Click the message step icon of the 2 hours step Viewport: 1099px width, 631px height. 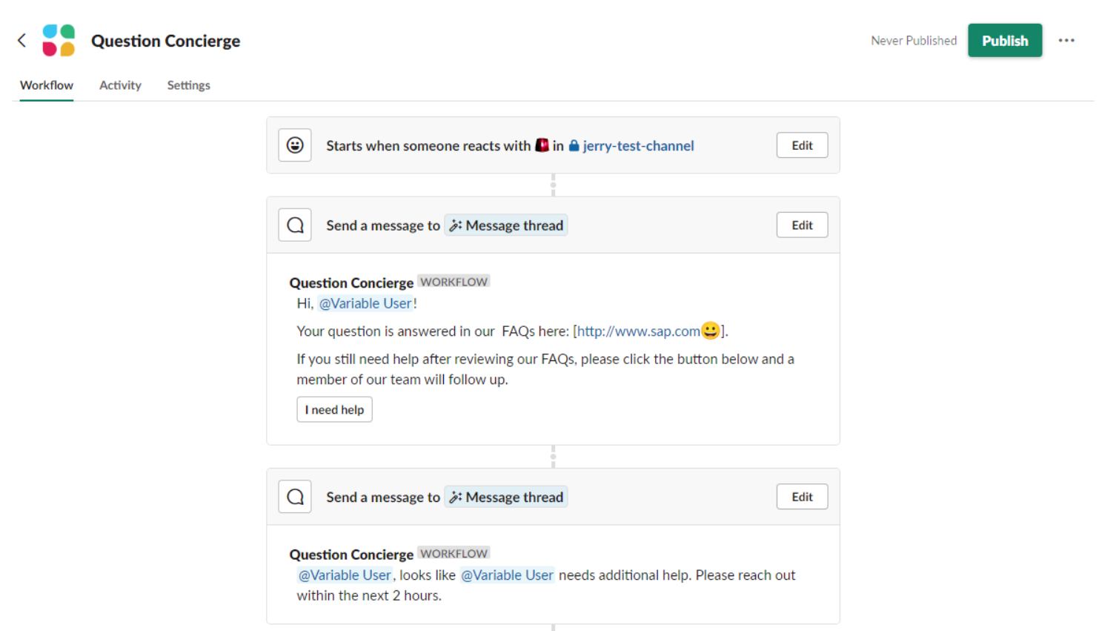pos(295,497)
